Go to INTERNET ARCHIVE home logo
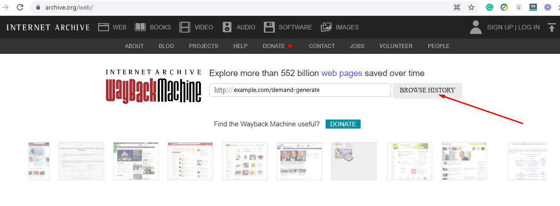The width and height of the screenshot is (560, 206). [x=48, y=28]
